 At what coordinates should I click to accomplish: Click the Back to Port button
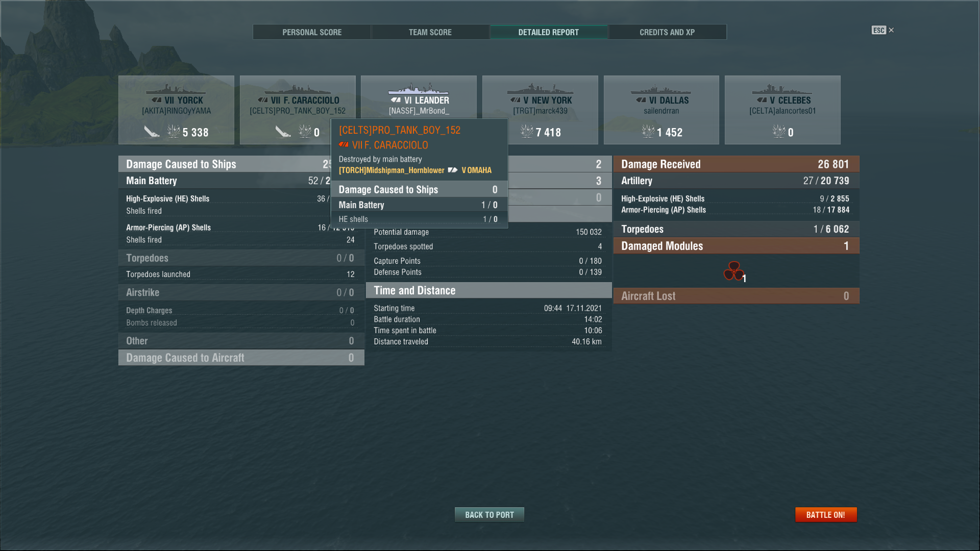(489, 515)
